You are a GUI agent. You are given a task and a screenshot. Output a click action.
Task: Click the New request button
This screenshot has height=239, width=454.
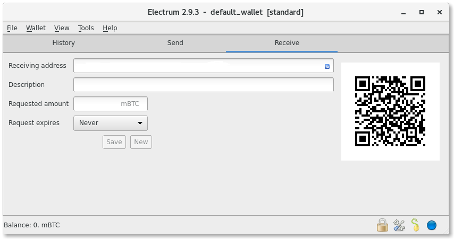tap(141, 142)
